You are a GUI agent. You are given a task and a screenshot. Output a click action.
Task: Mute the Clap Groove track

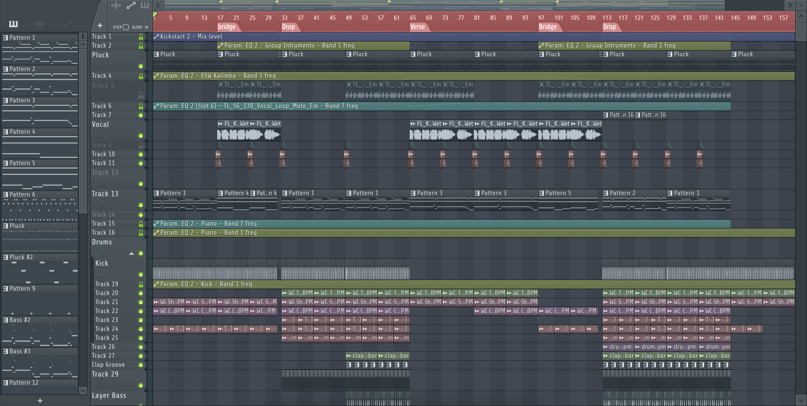coord(141,365)
